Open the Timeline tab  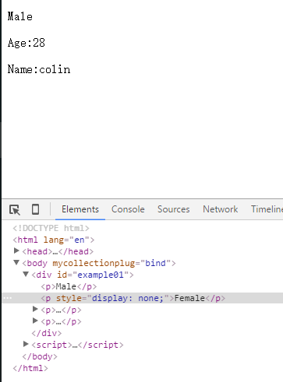(267, 209)
